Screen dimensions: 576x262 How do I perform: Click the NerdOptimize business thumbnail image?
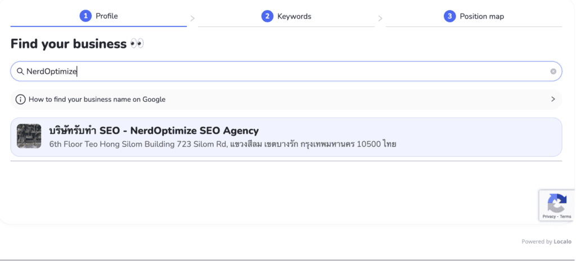[29, 136]
